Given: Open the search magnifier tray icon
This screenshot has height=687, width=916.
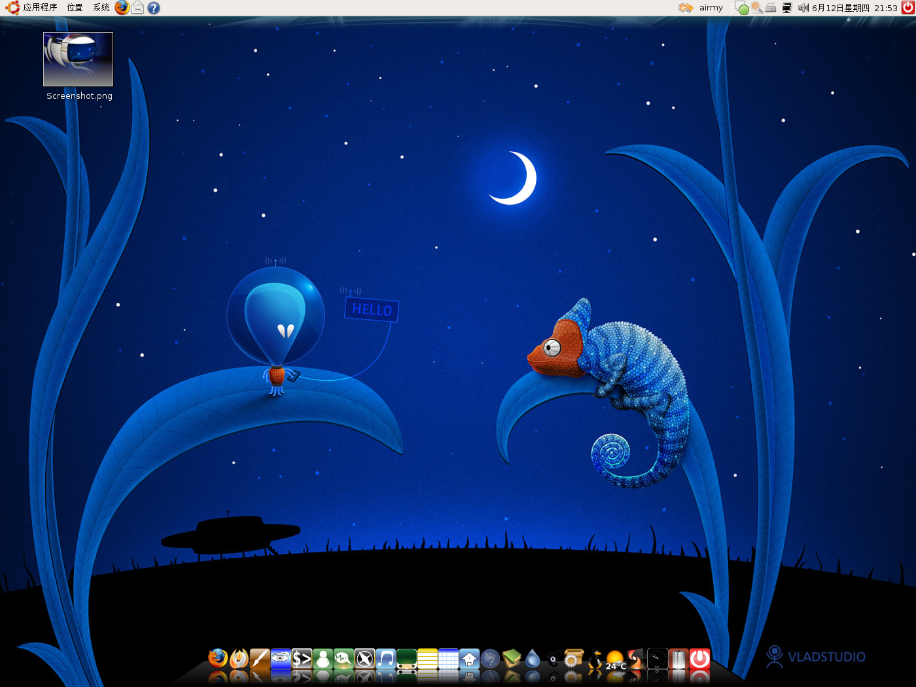Looking at the screenshot, I should tap(757, 8).
